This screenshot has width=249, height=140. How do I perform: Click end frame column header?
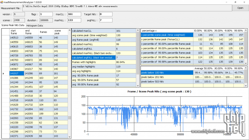31,32
